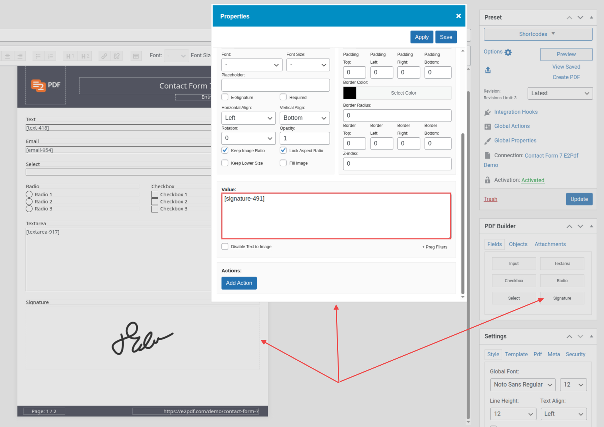Enable the E-Signature checkbox
Image resolution: width=604 pixels, height=427 pixels.
[x=225, y=97]
